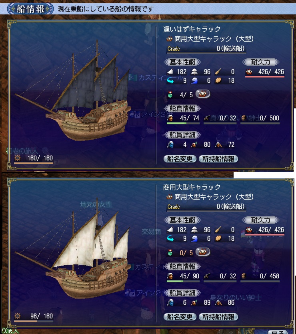Click 所持船情報 button in the lower panel
Image resolution: width=296 pixels, height=334 pixels.
click(218, 317)
